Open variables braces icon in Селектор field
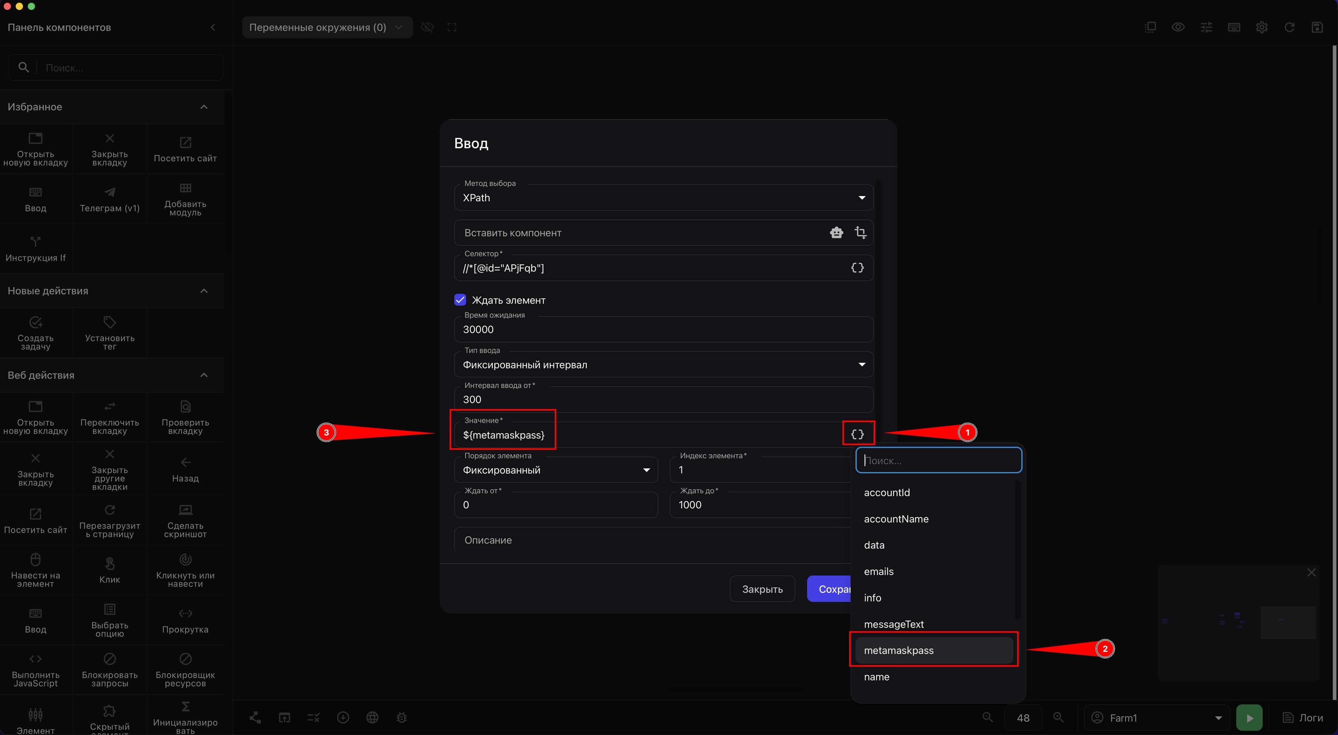Screen dimensions: 1338x735 coord(858,268)
